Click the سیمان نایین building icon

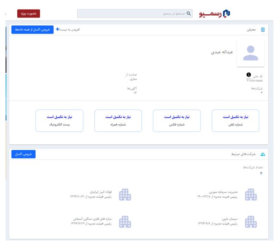pos(251,221)
